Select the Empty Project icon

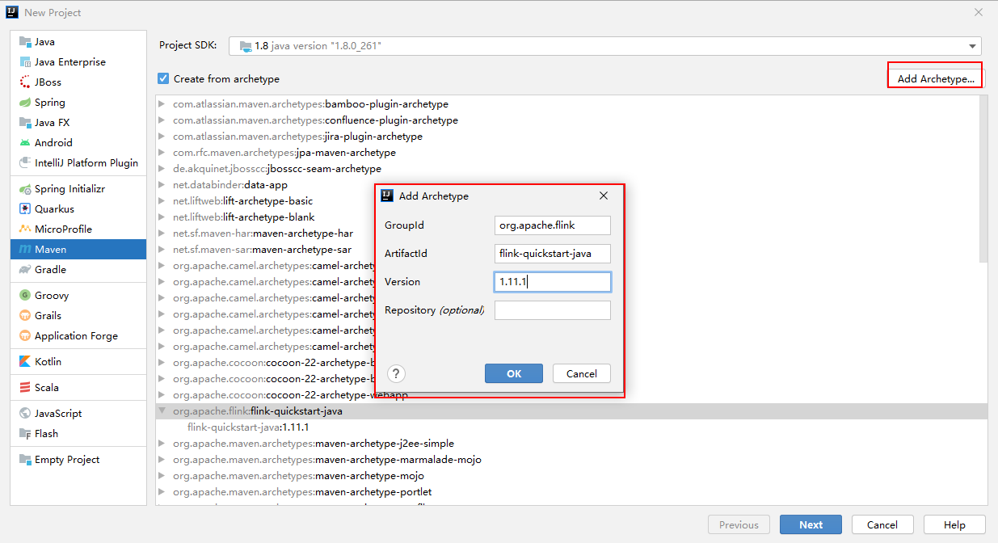click(25, 460)
